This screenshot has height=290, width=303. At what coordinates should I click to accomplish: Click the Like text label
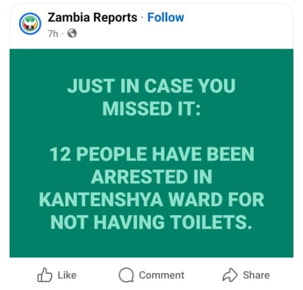click(67, 275)
